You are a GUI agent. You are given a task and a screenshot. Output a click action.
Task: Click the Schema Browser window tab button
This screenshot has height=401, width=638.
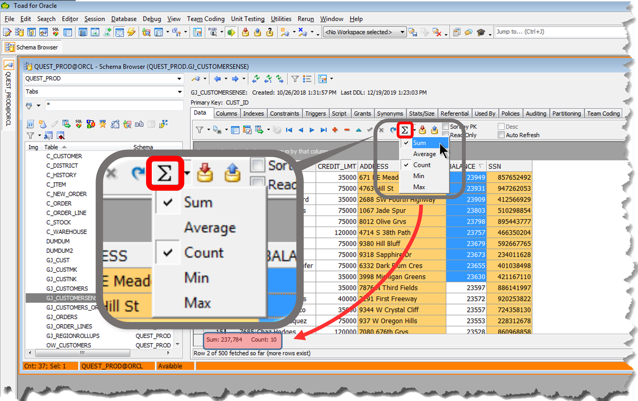[32, 47]
